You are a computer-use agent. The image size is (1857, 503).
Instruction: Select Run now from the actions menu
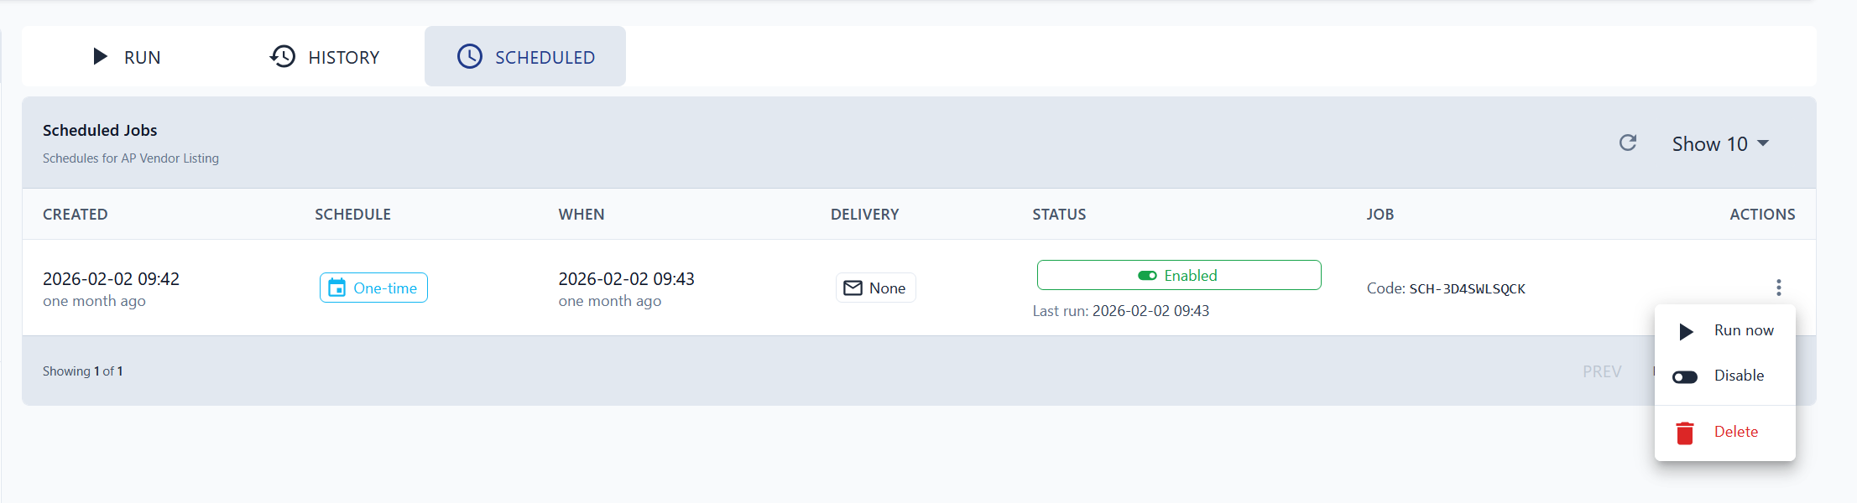click(1744, 330)
